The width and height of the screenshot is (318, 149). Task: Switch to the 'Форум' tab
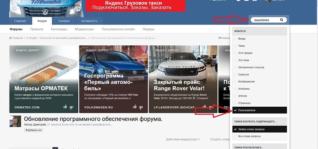[x=42, y=21]
